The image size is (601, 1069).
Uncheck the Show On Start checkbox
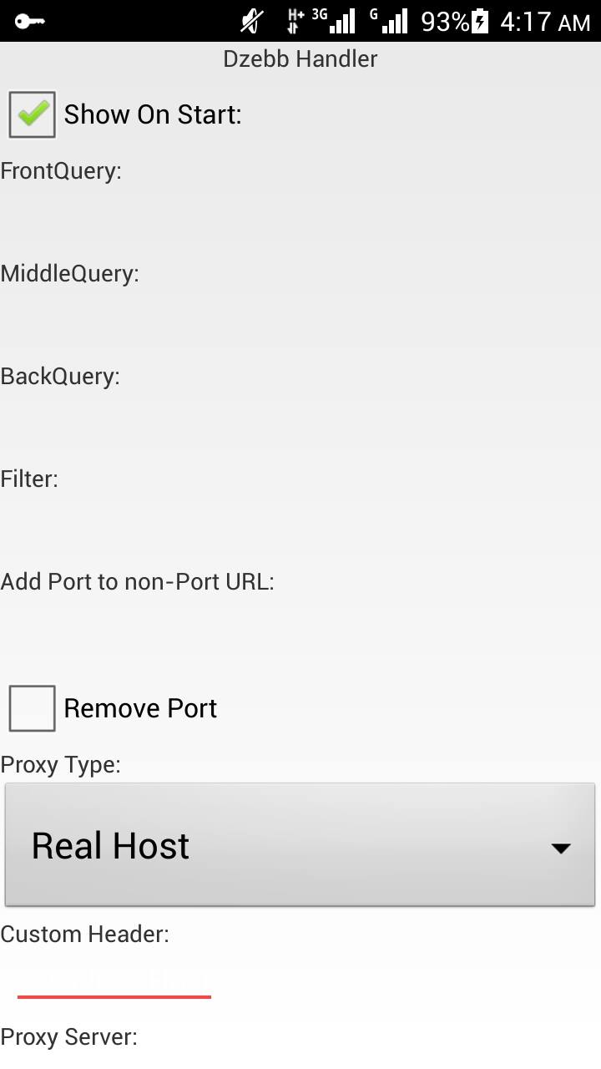(x=32, y=114)
